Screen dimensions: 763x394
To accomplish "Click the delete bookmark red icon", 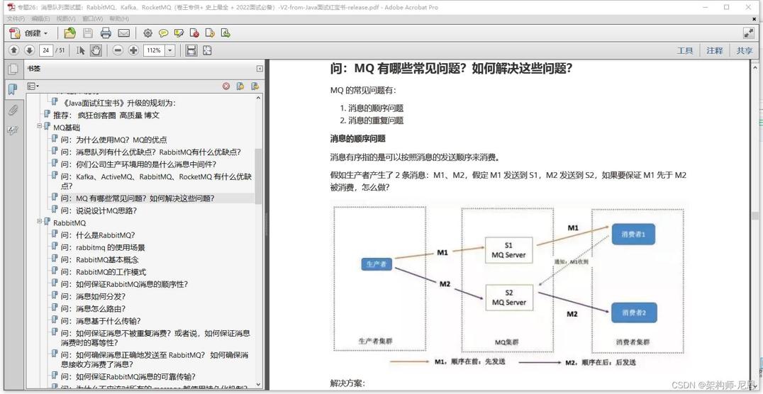I will [226, 86].
